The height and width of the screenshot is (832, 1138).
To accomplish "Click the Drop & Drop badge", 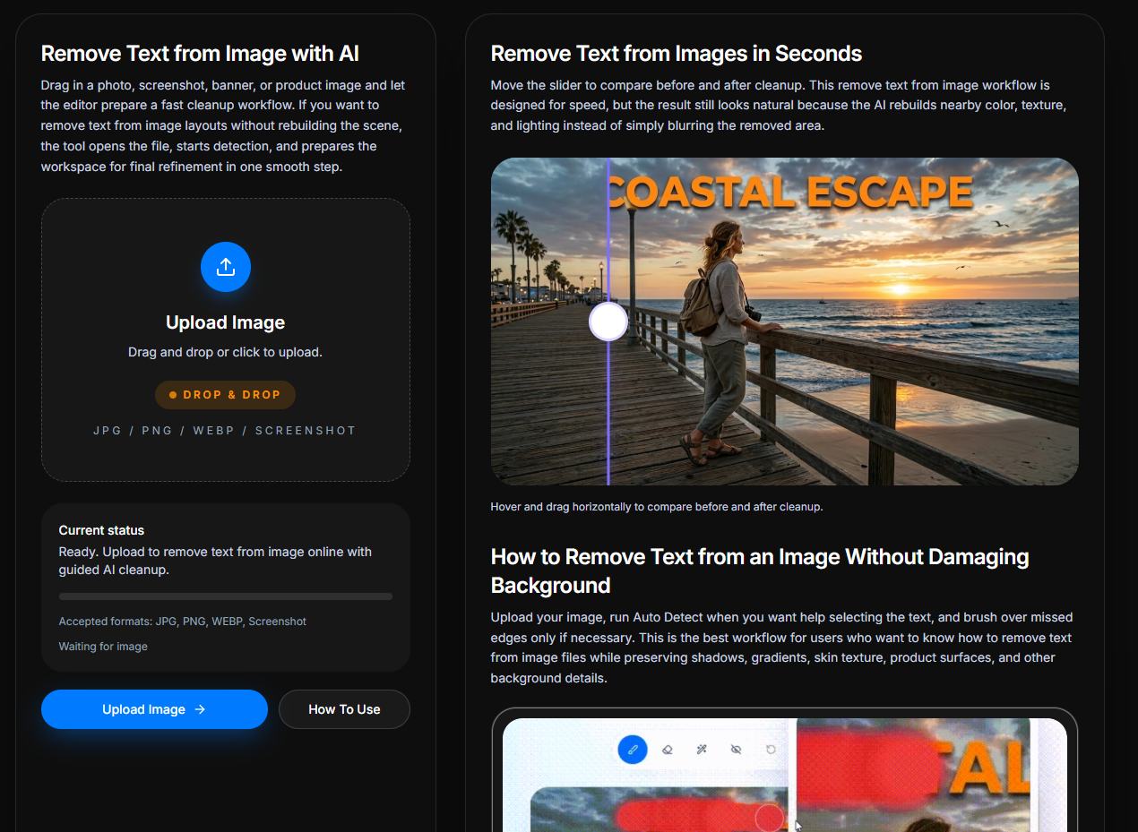I will 225,395.
